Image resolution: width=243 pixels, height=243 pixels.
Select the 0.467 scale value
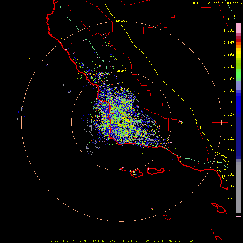tap(229, 150)
